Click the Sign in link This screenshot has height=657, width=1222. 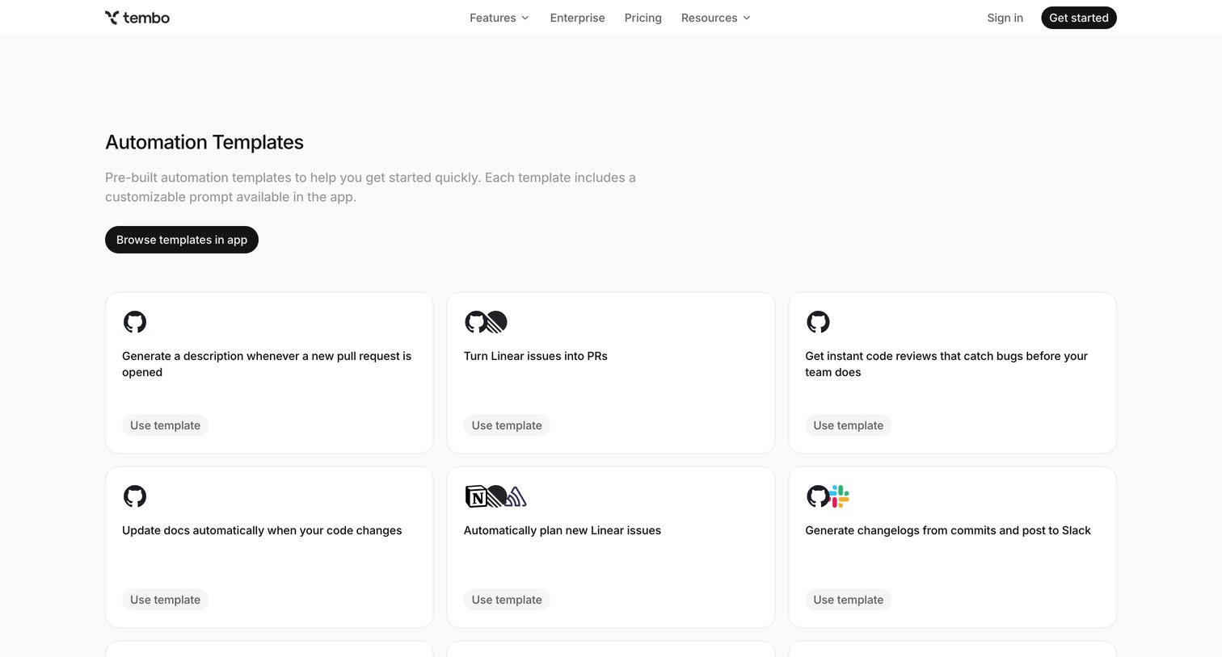click(1005, 18)
